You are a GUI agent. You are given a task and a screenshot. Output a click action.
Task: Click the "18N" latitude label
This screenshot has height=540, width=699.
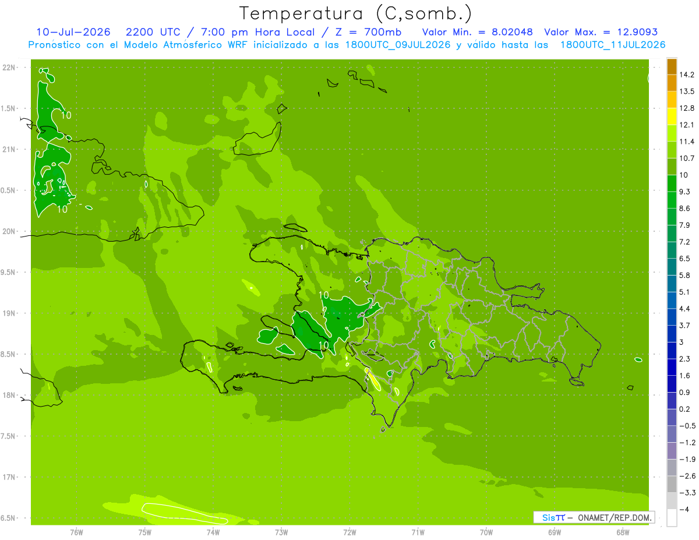(x=9, y=395)
